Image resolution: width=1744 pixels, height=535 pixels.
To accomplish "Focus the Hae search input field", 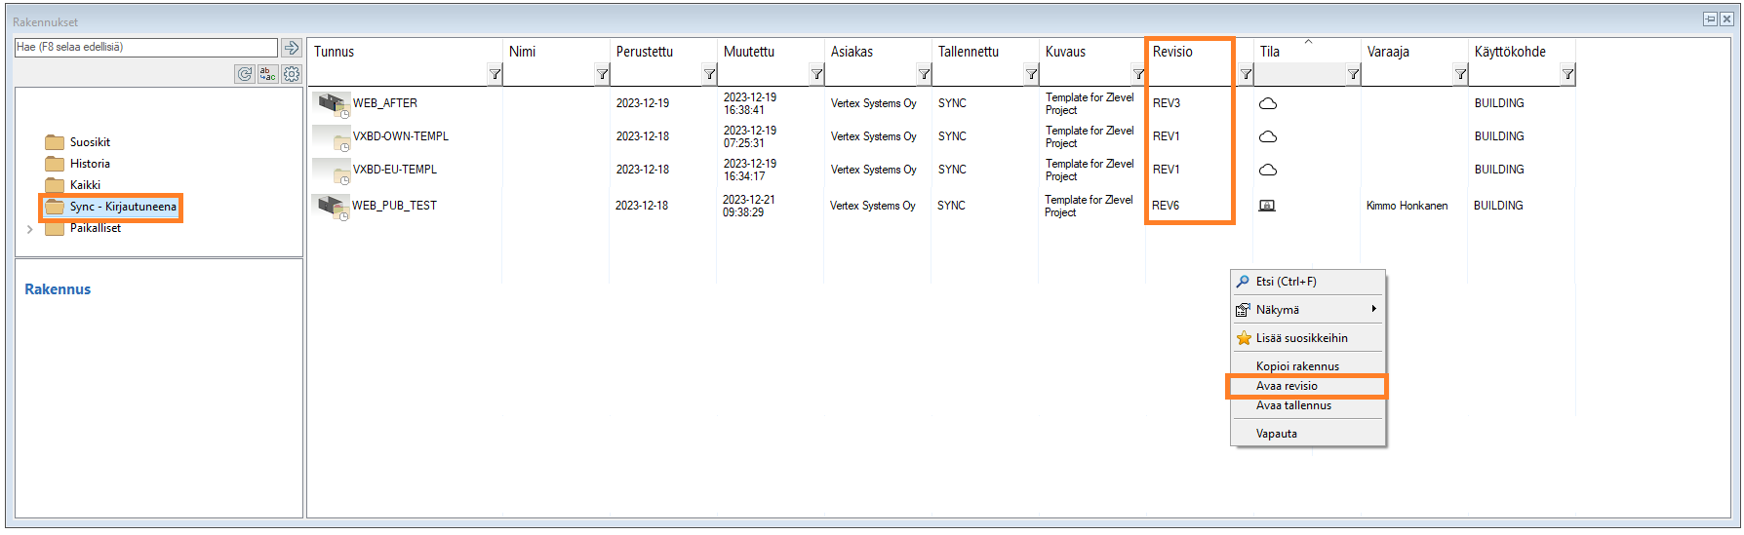I will (x=146, y=48).
